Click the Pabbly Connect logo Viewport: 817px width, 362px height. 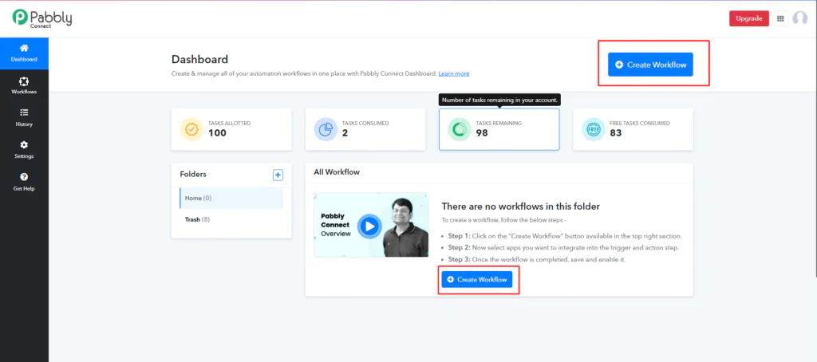coord(42,18)
